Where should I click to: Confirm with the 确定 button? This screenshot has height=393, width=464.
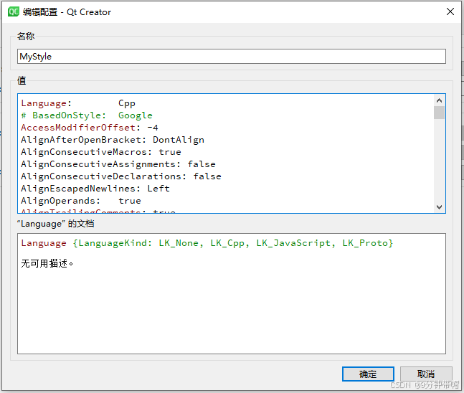point(368,374)
